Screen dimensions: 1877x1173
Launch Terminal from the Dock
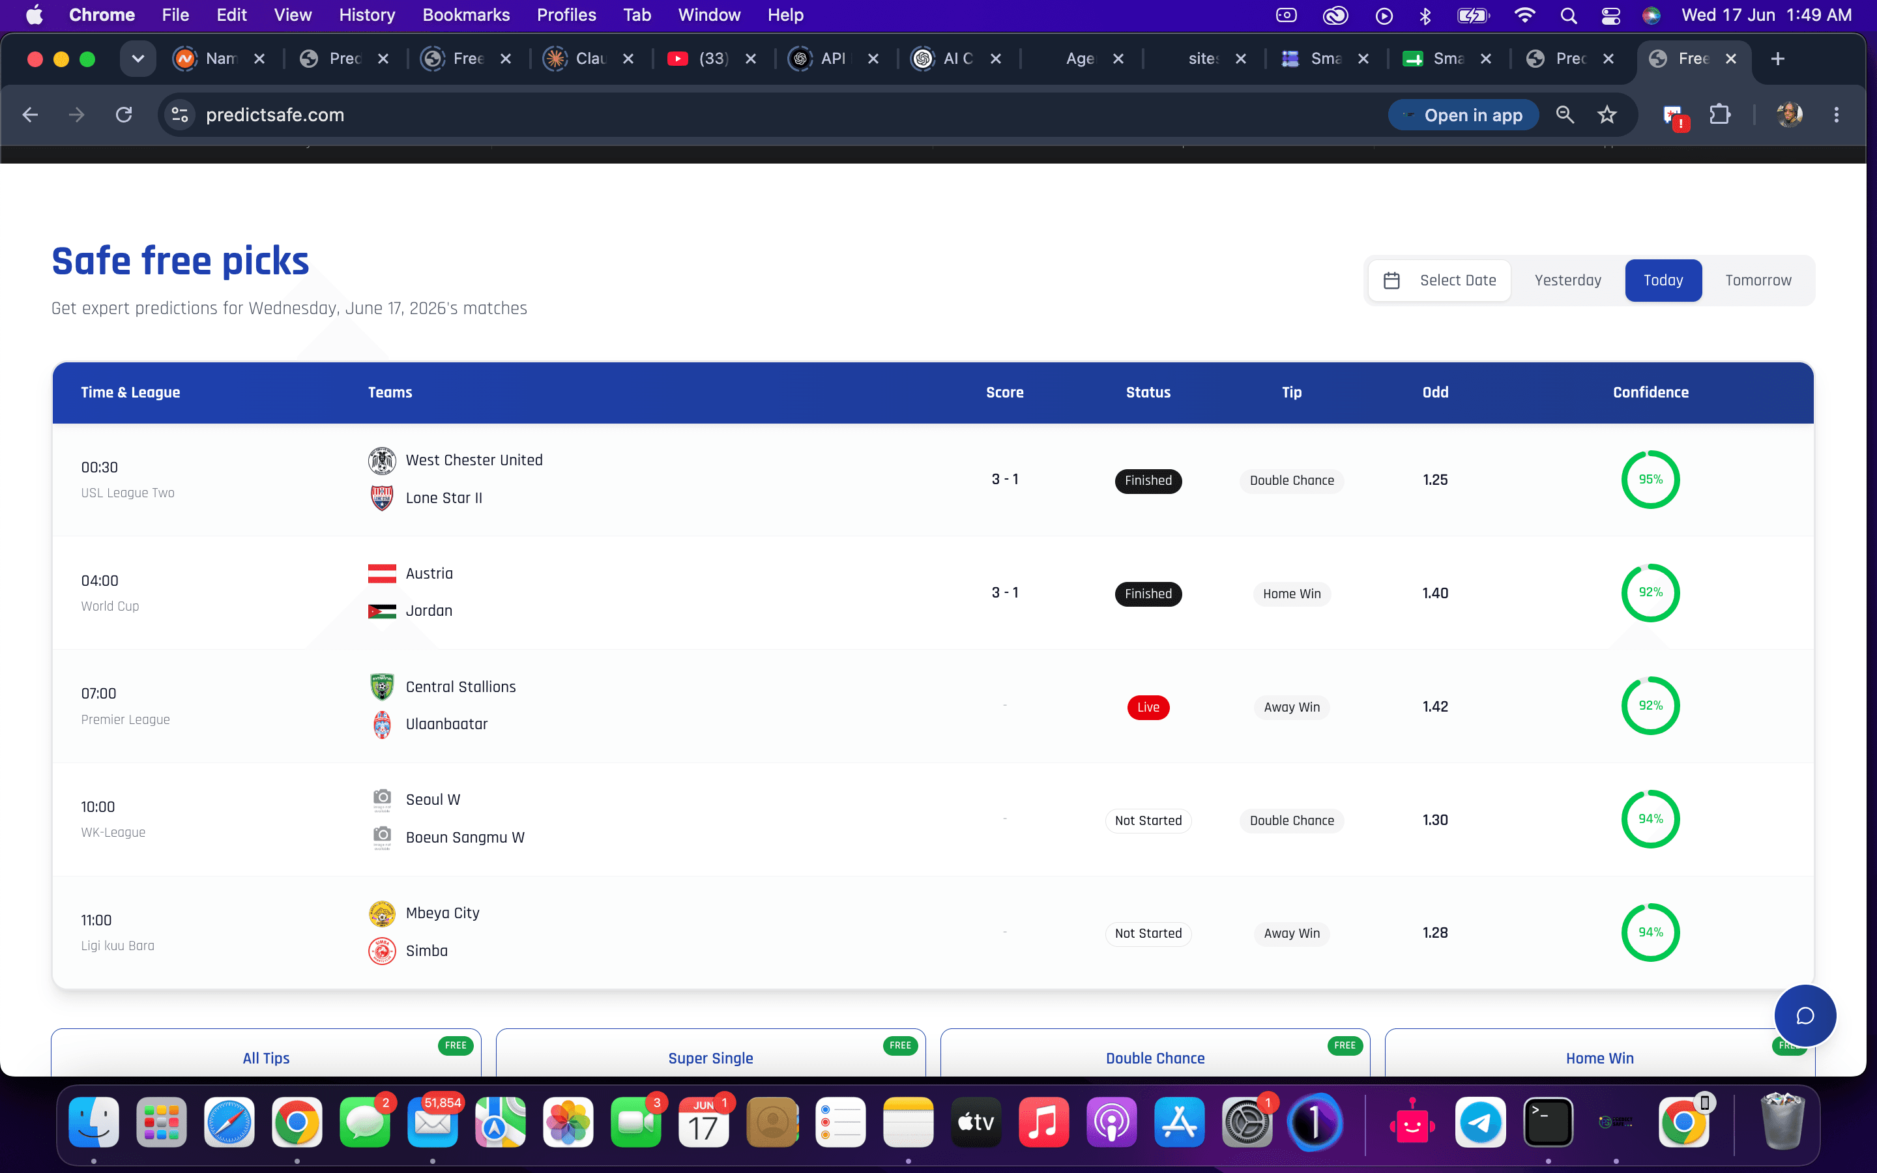1548,1122
